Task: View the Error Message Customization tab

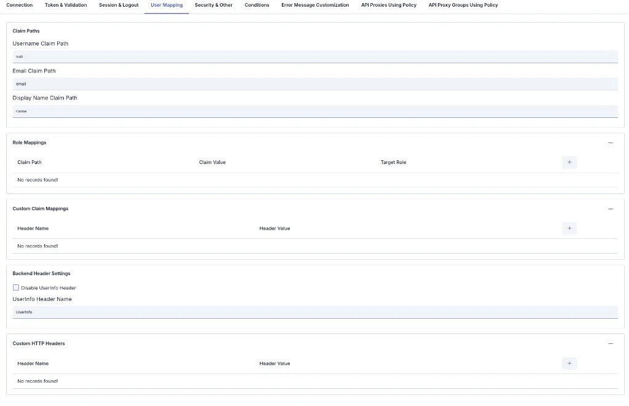Action: pyautogui.click(x=314, y=5)
